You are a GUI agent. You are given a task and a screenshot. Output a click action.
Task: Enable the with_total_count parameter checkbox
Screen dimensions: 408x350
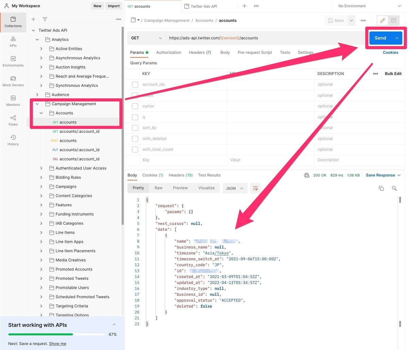pyautogui.click(x=135, y=149)
